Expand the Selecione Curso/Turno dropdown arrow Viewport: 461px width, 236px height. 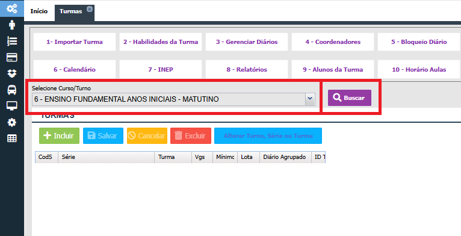point(309,99)
